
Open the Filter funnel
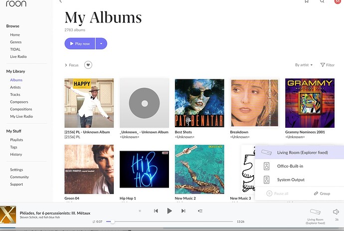tap(328, 65)
